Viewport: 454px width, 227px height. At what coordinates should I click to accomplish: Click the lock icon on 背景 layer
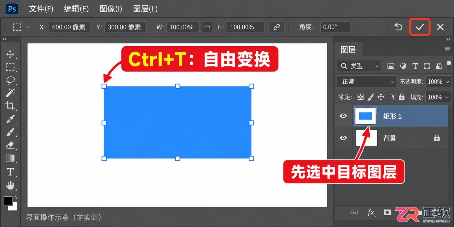[437, 138]
